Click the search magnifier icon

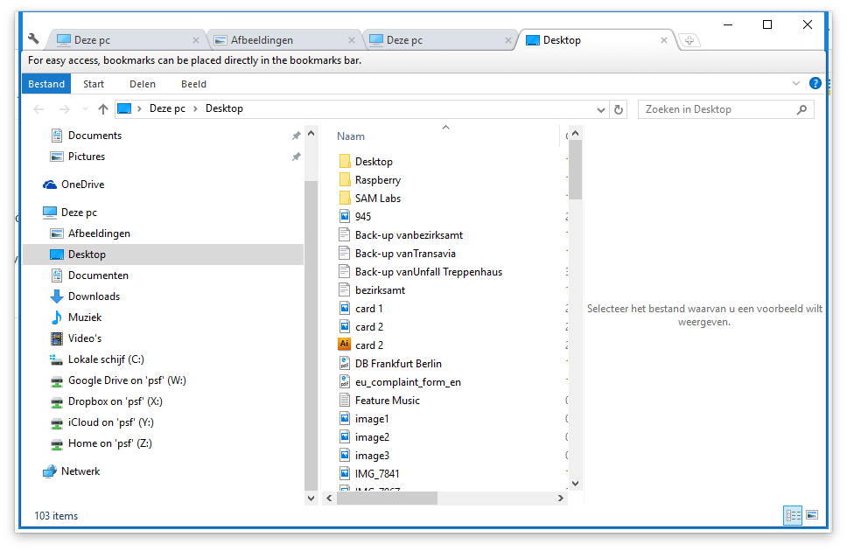tap(801, 109)
